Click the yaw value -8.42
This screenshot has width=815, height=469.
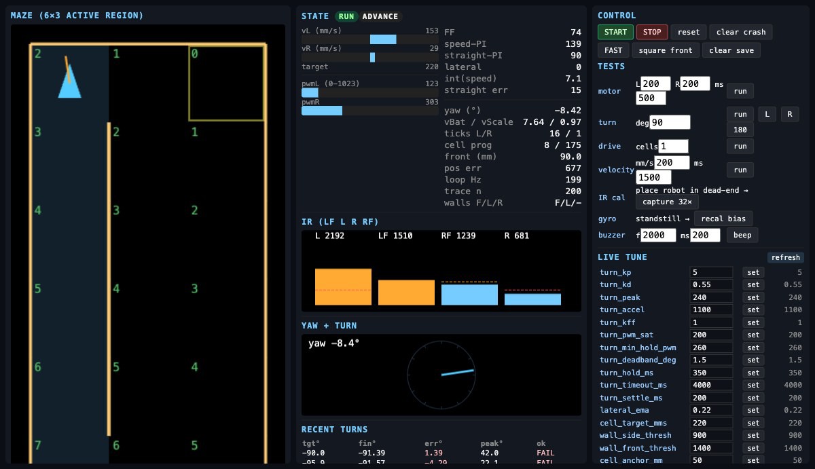coord(568,110)
